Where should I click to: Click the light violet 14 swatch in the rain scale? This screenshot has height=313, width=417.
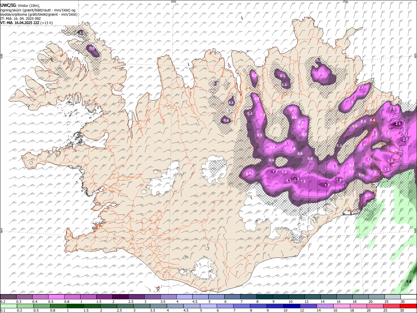pos(325,306)
